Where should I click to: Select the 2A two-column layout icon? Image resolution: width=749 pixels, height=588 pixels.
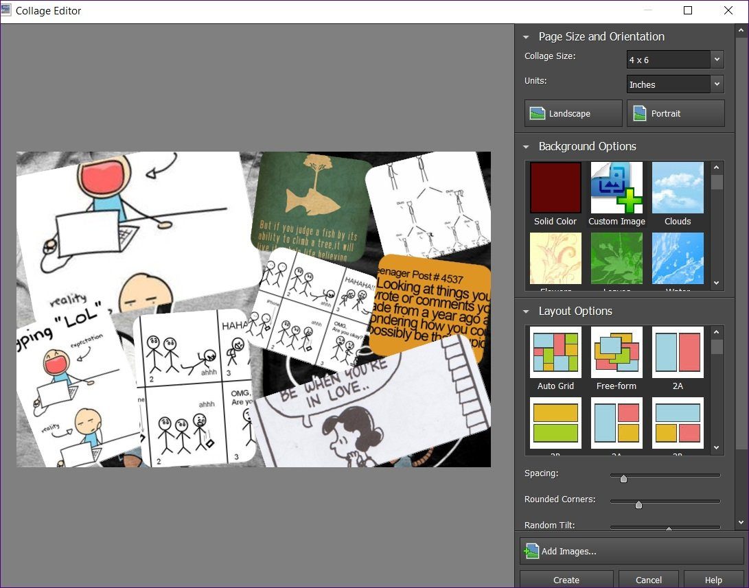678,353
